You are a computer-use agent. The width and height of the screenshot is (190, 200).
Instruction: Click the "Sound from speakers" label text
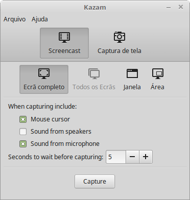pyautogui.click(x=61, y=132)
